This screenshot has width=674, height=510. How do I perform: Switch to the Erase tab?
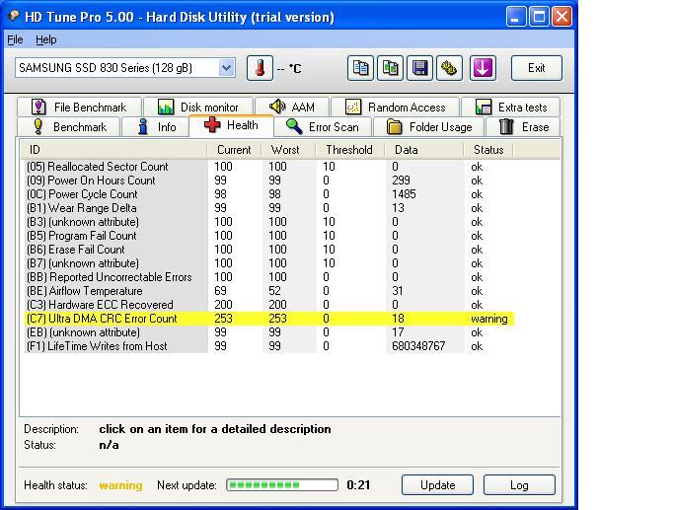(x=523, y=126)
